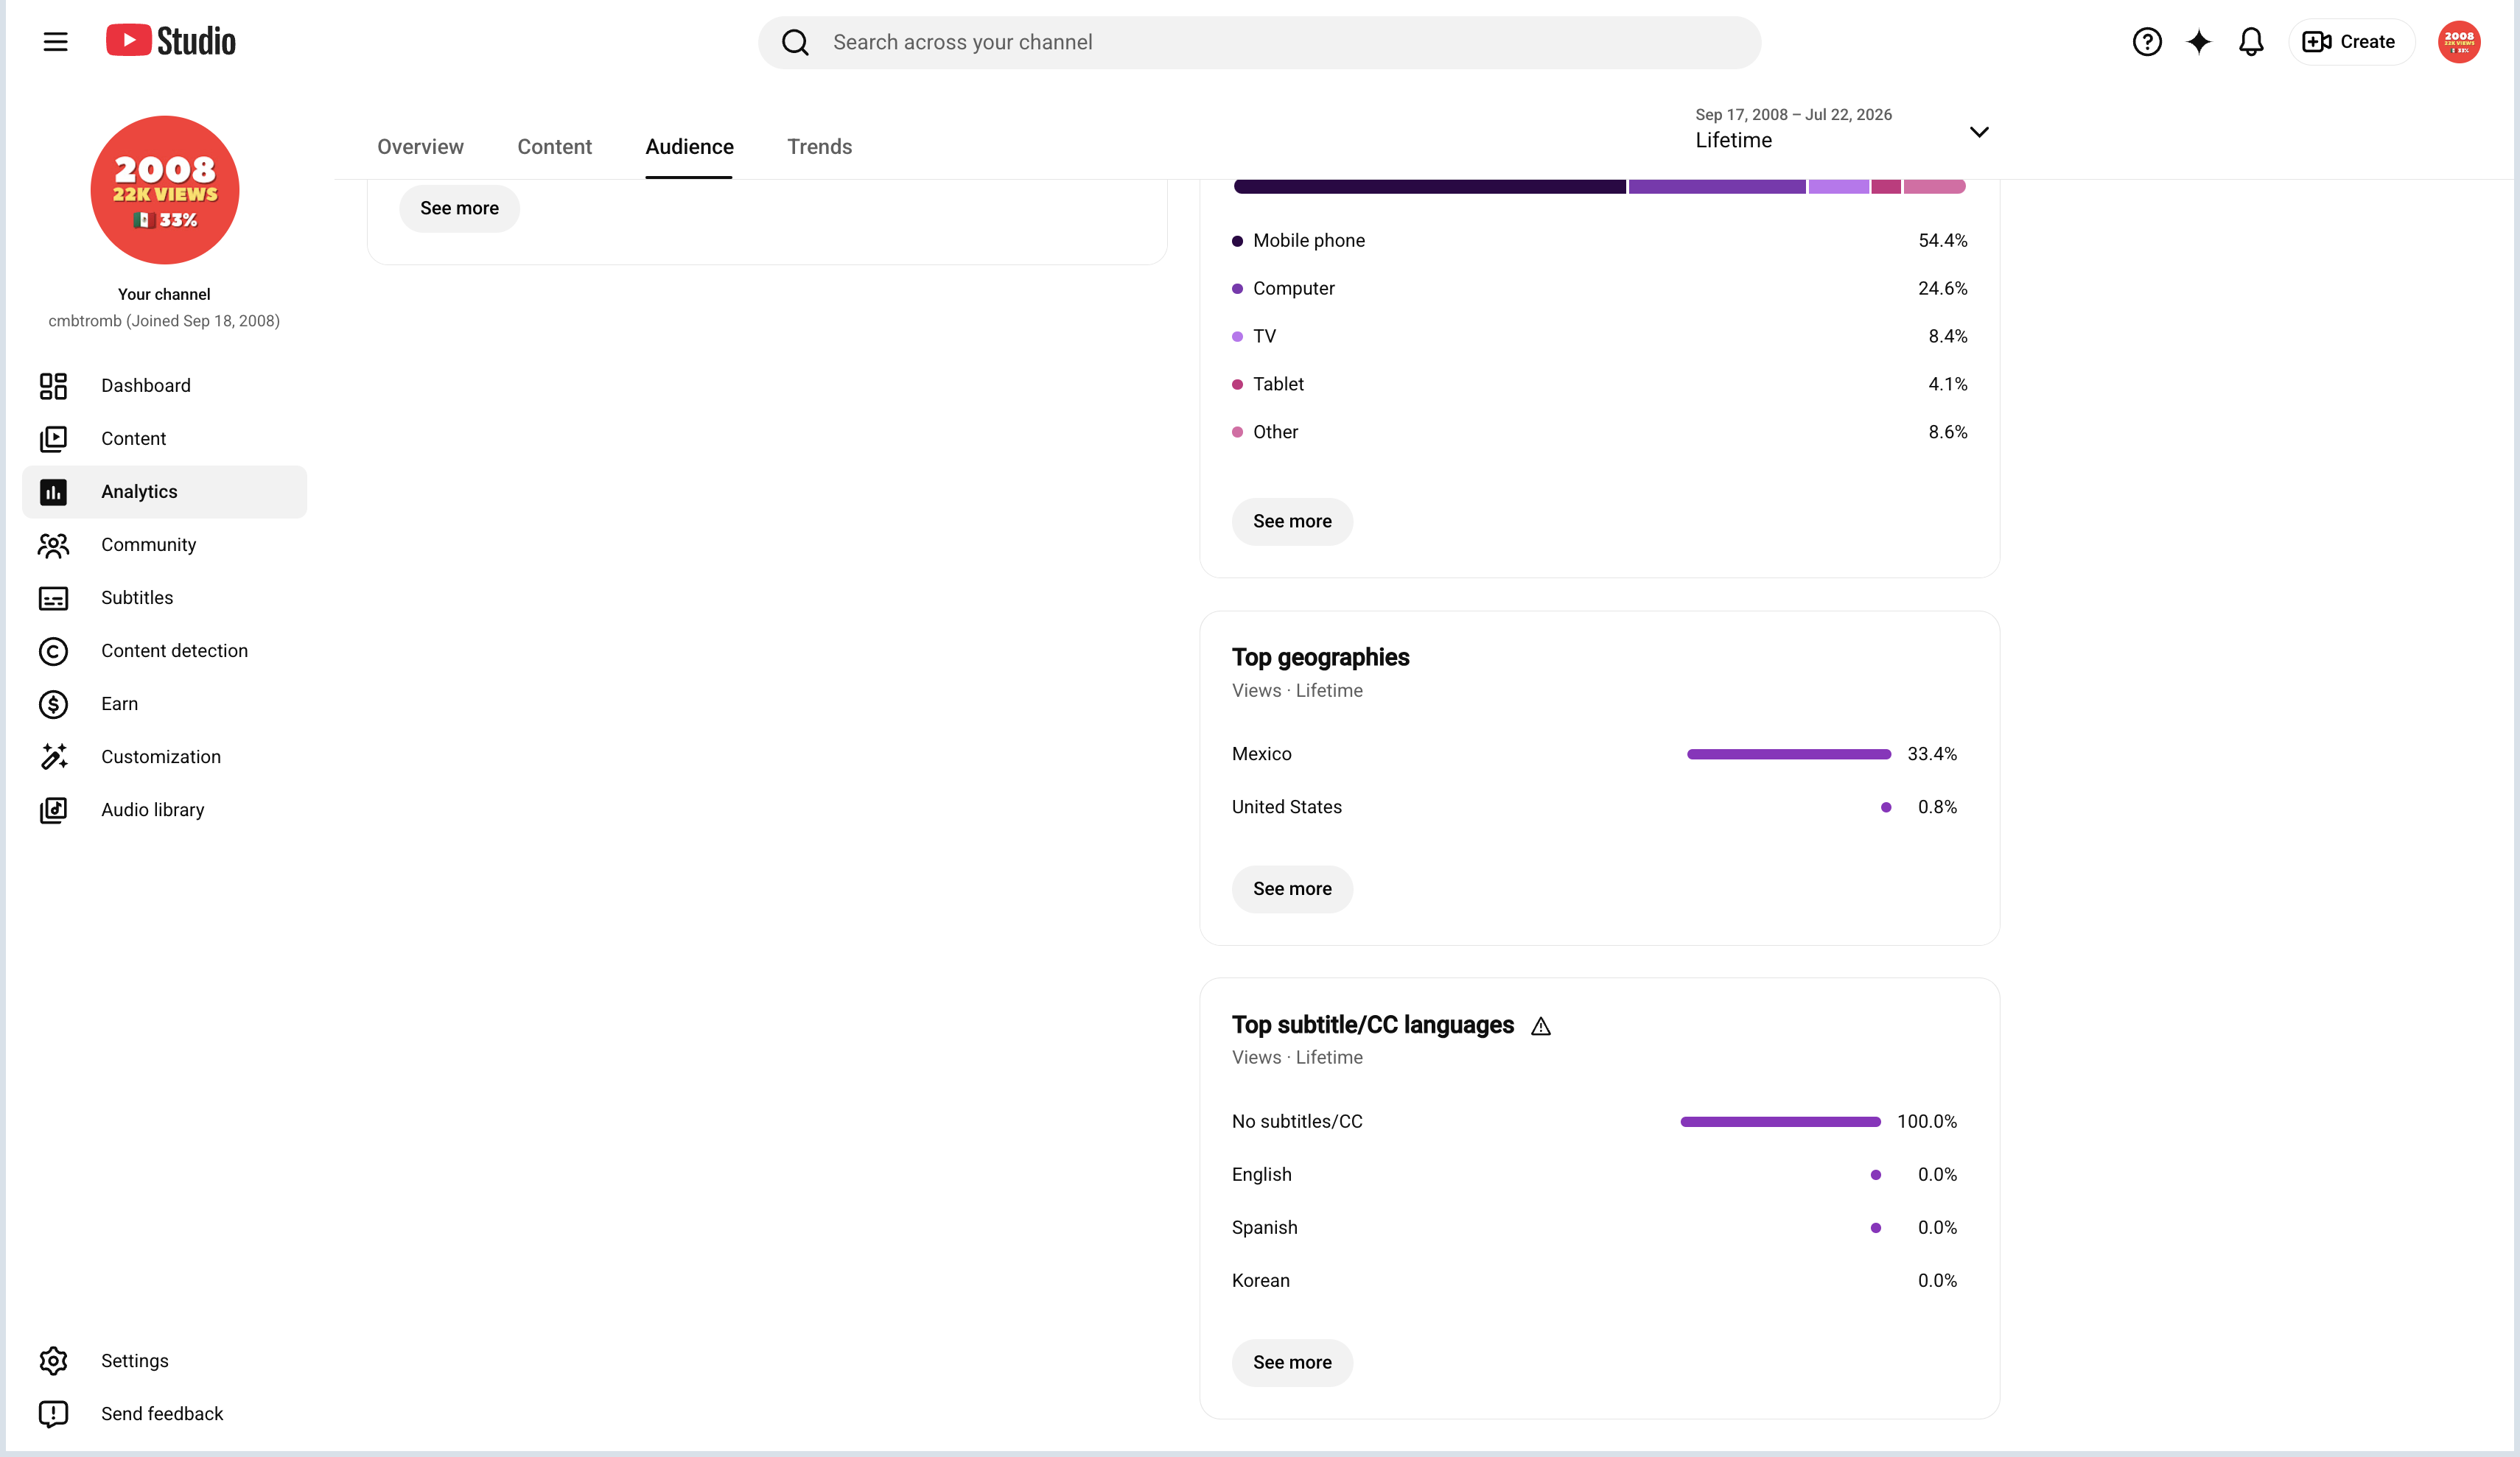This screenshot has height=1457, width=2520.
Task: Click the Your channel label
Action: click(x=164, y=294)
